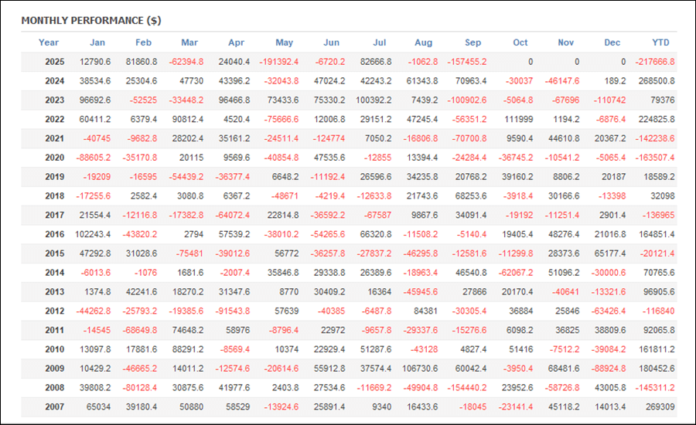Click the Monthly Performance ($) title
Viewport: 696px width, 425px height.
pos(90,20)
